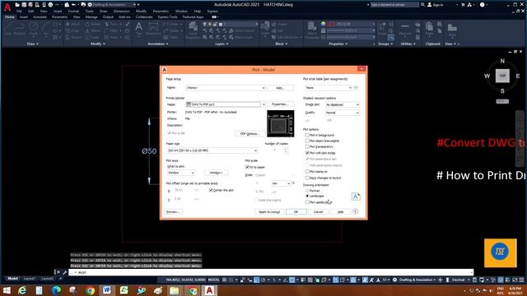Click the Match Properties icon
527x296 pixels.
coord(312,30)
